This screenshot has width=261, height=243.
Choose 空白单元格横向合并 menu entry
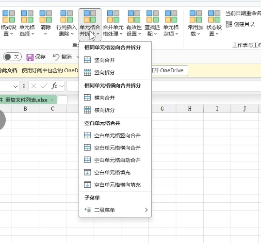click(115, 147)
